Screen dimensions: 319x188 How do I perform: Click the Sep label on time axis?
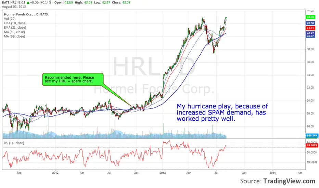click(x=19, y=173)
